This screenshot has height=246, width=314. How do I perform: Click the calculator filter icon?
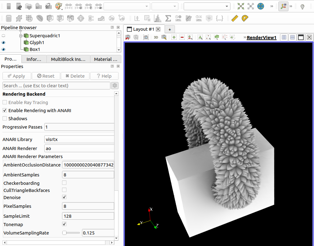point(9,18)
